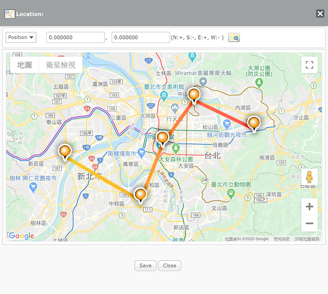This screenshot has height=294, width=328.
Task: Click the 樹林區 district label
Action: [39, 223]
